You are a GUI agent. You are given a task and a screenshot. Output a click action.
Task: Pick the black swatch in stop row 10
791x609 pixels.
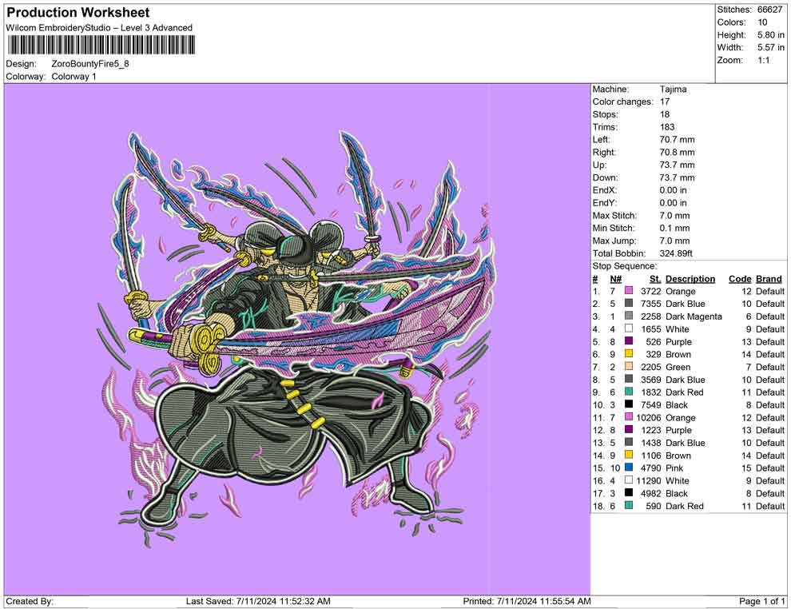(x=629, y=405)
